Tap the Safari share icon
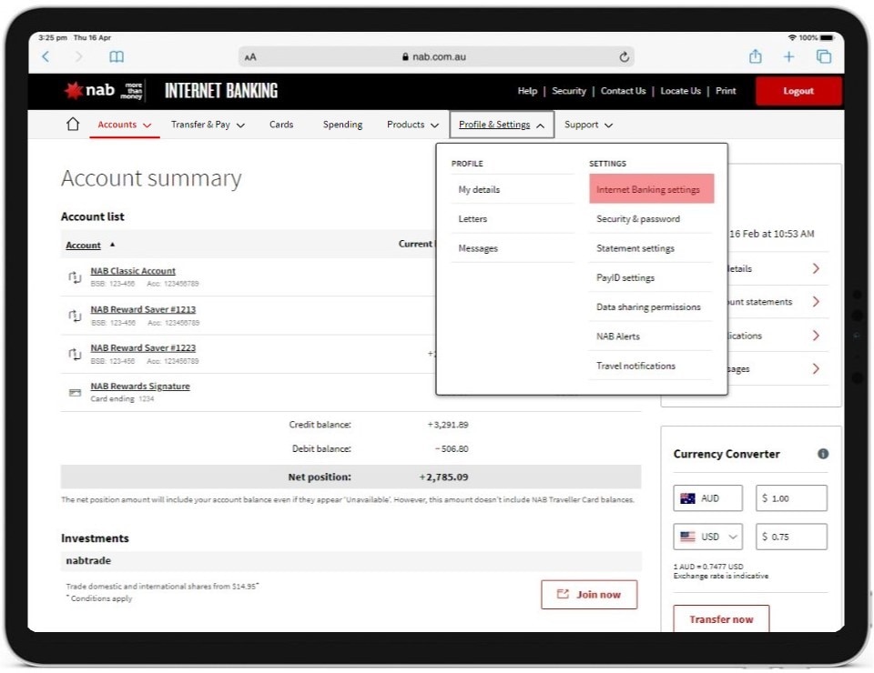874x673 pixels. click(x=755, y=56)
